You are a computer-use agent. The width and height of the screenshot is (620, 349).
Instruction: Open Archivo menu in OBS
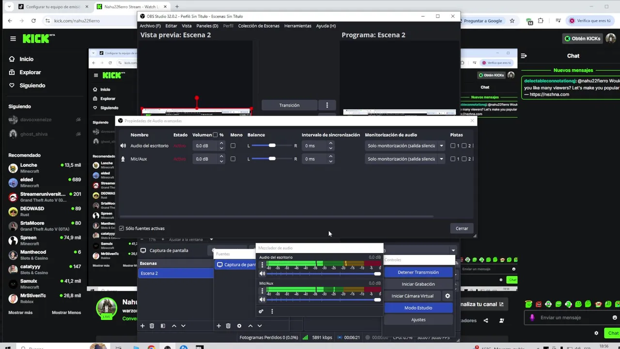150,26
